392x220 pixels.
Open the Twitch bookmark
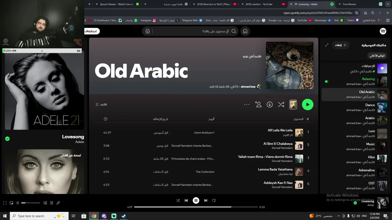coord(353,20)
